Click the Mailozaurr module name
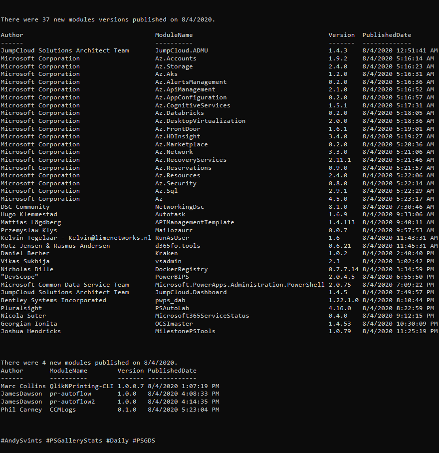Viewport: 439px width, 453px height. click(174, 230)
